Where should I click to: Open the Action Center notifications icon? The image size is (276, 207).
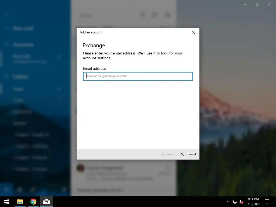point(267,202)
